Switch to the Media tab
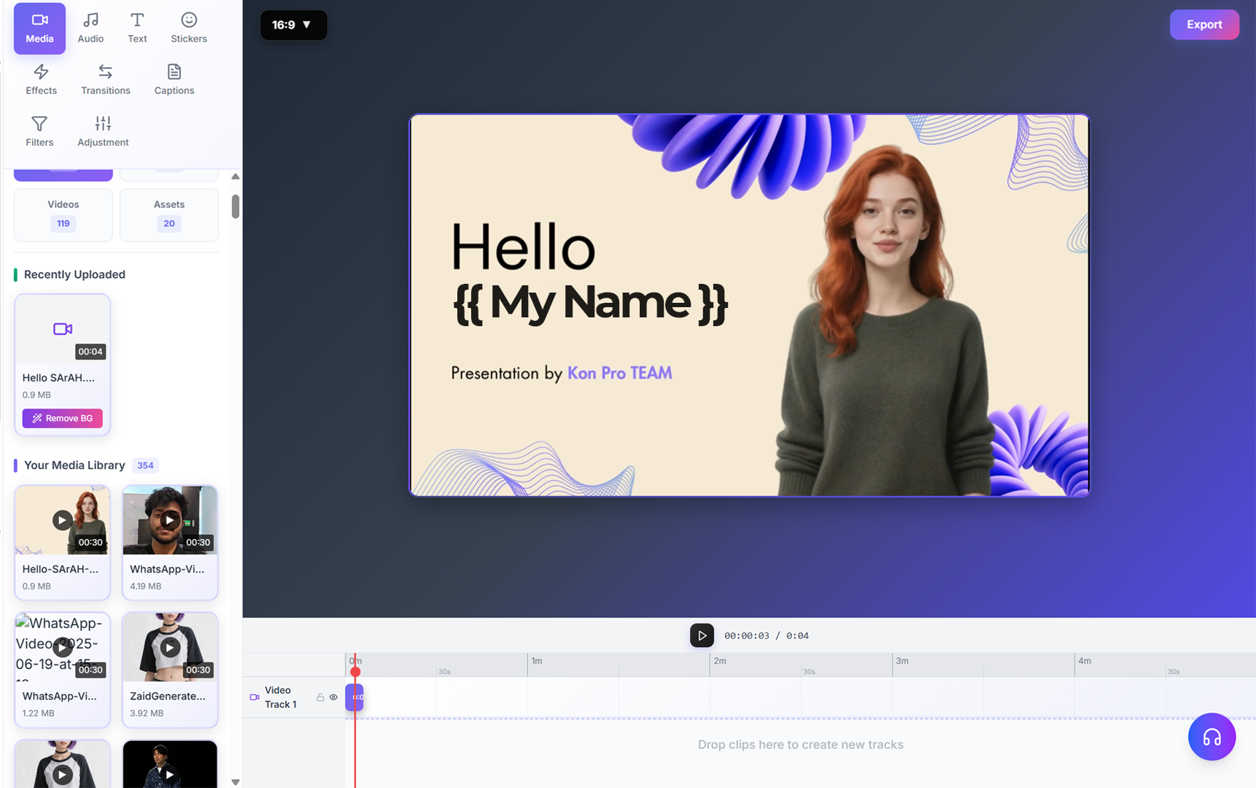This screenshot has width=1256, height=788. (39, 28)
